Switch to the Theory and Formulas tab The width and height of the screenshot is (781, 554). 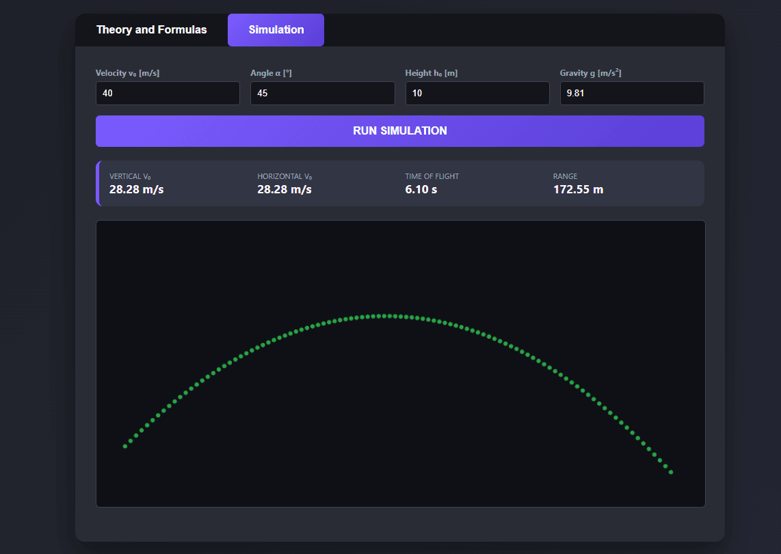(x=151, y=30)
